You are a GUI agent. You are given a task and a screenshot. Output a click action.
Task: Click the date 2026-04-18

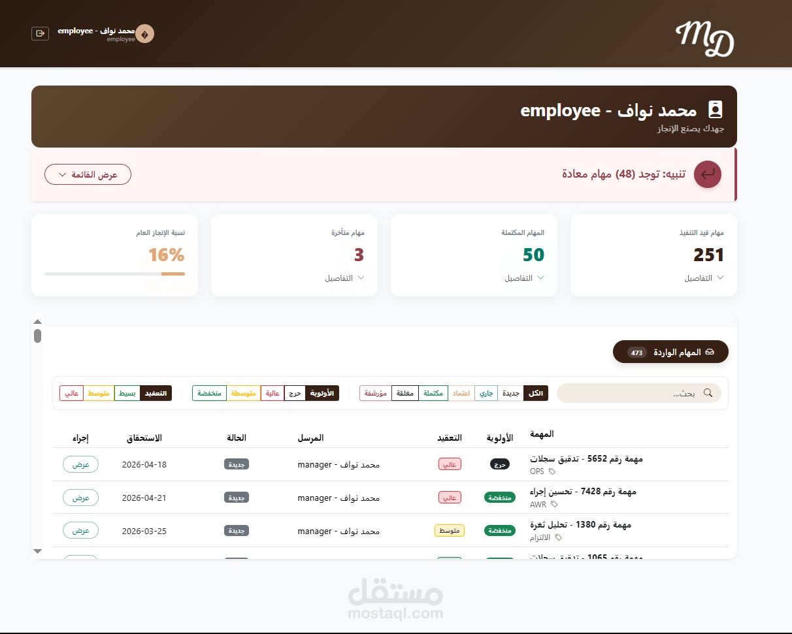pyautogui.click(x=144, y=465)
